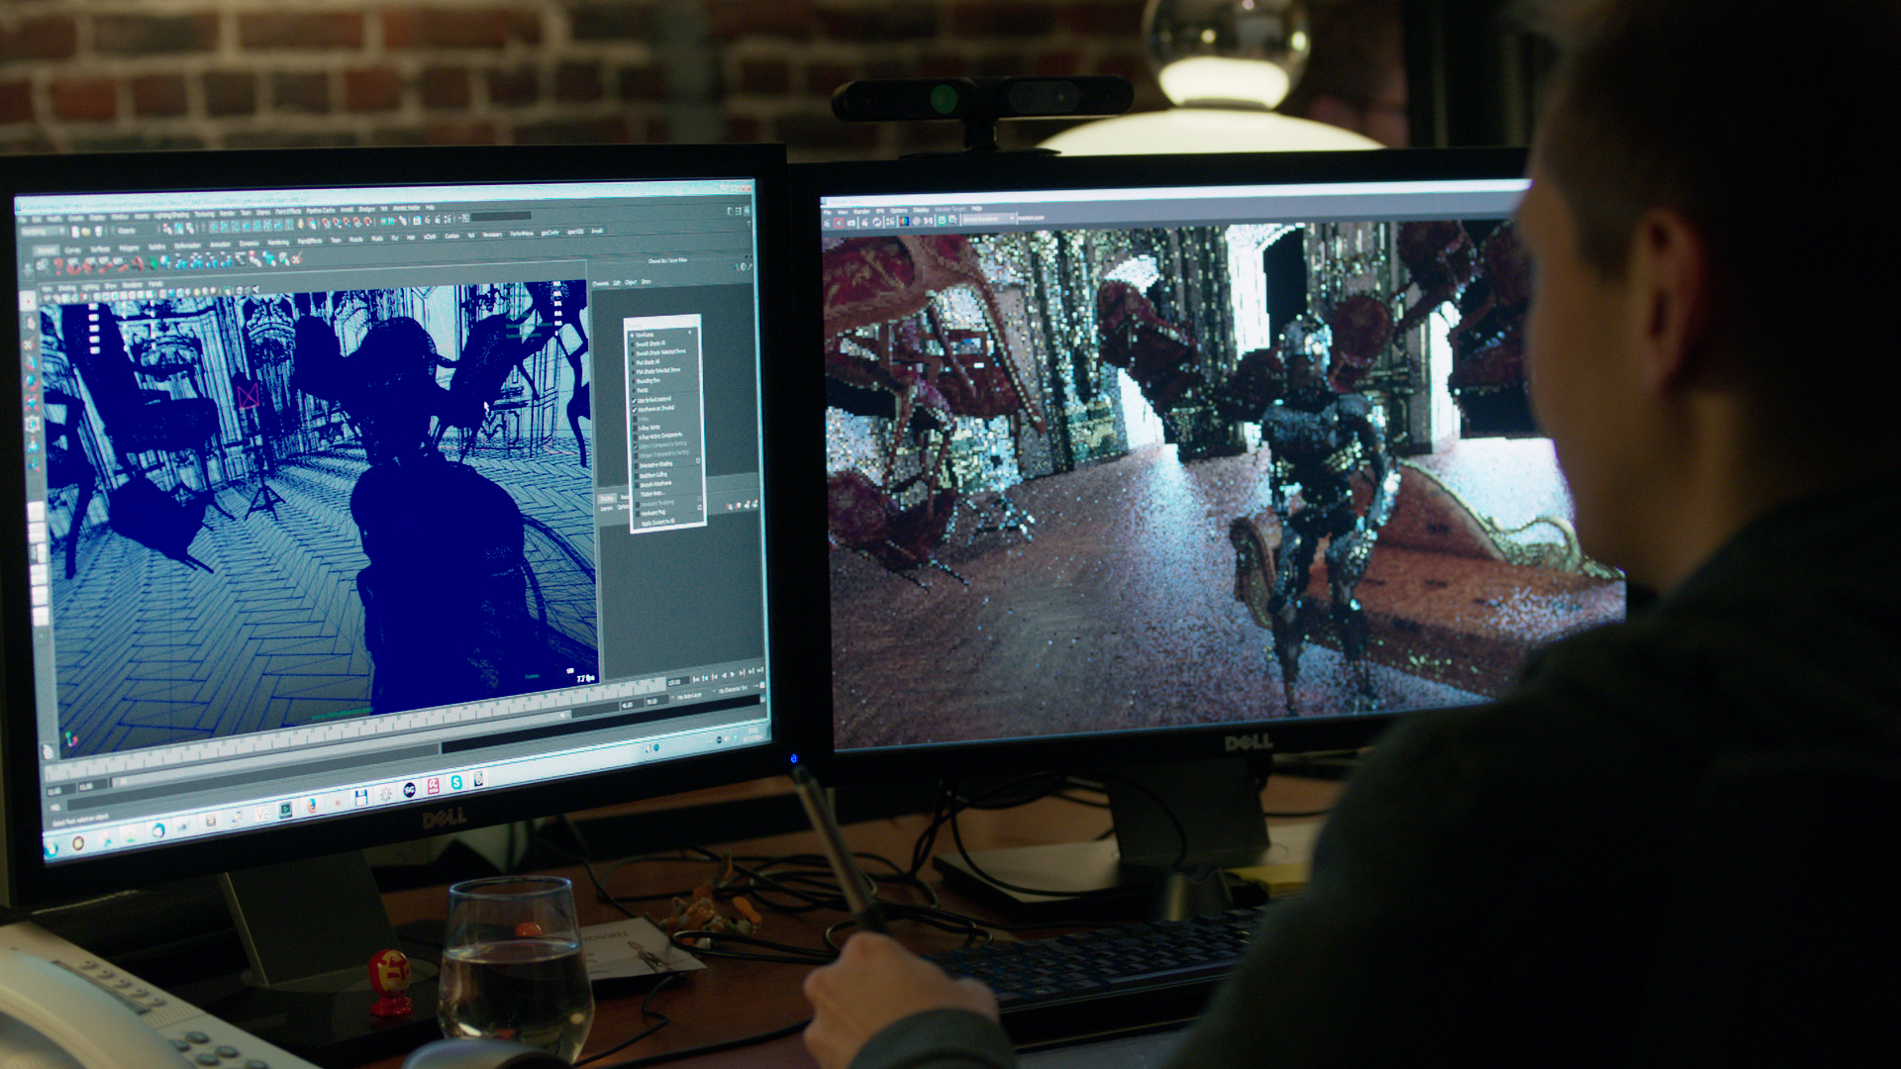1901x1069 pixels.
Task: Select the Smooth Shade All radio option
Action: (x=650, y=343)
